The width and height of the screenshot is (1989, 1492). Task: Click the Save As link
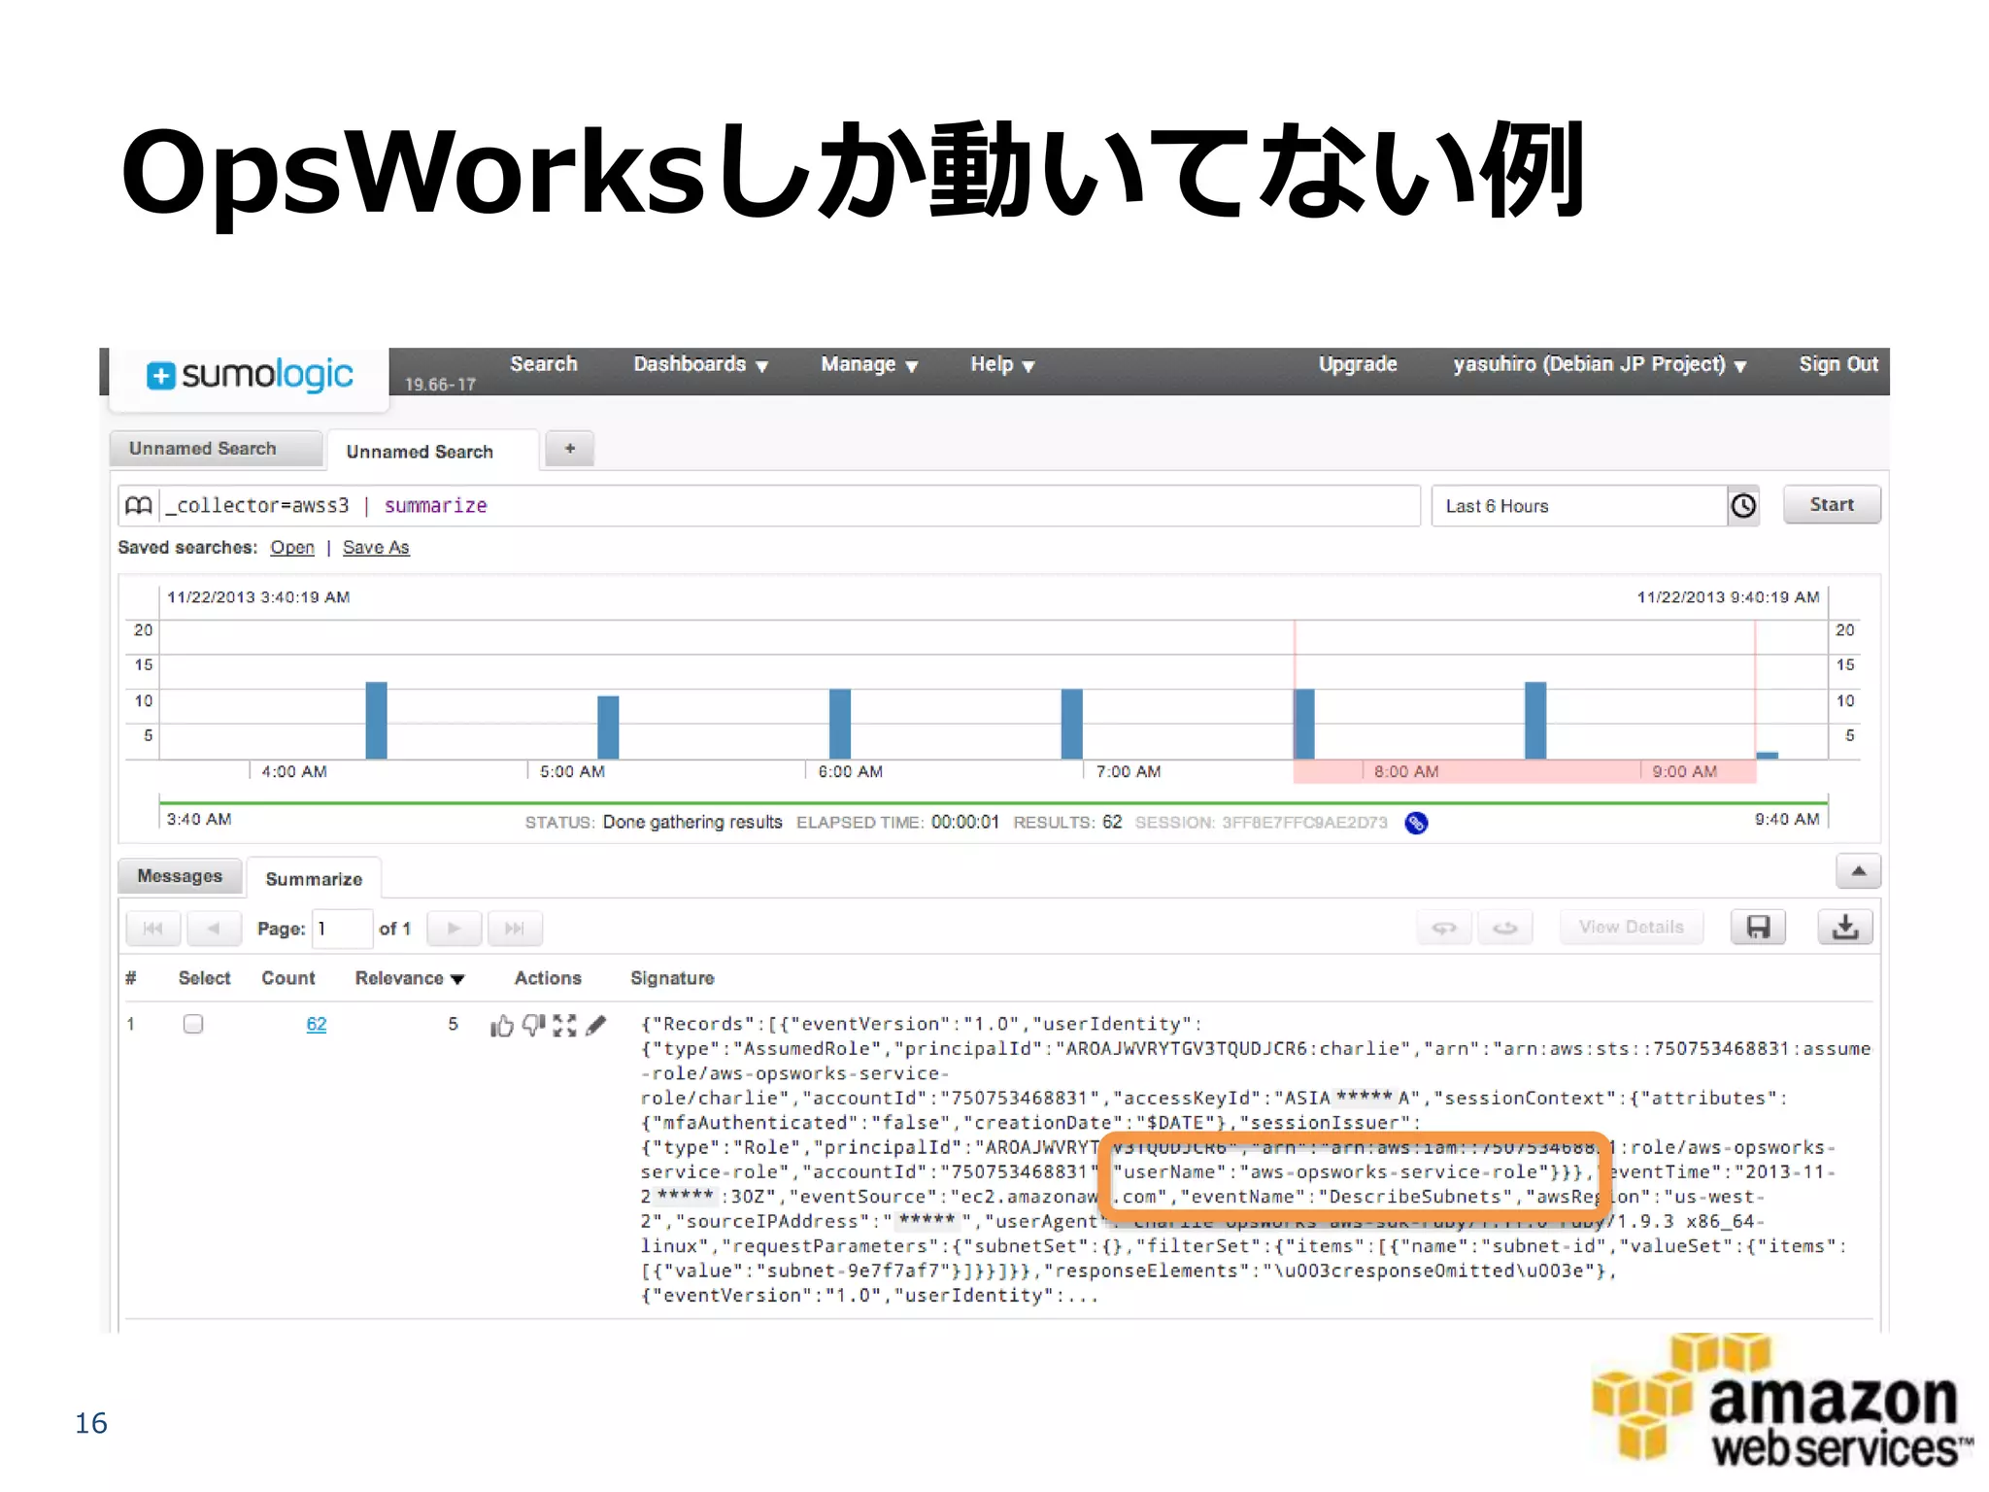[376, 548]
